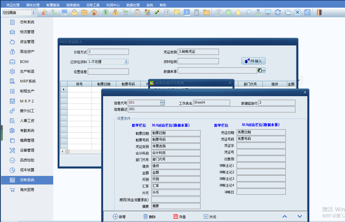Open the 凭证处理 menu
This screenshot has height=222, width=345.
13,5
